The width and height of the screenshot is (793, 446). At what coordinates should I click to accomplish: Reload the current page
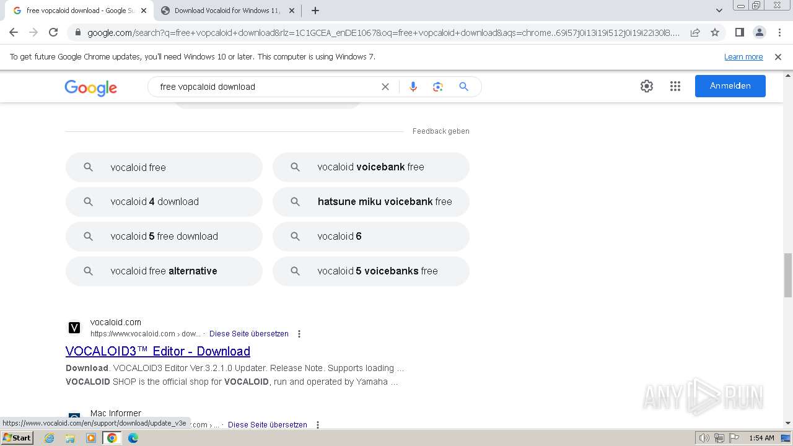53,33
